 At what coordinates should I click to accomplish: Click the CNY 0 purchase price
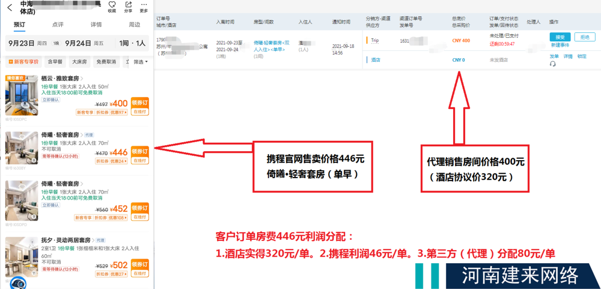(459, 60)
